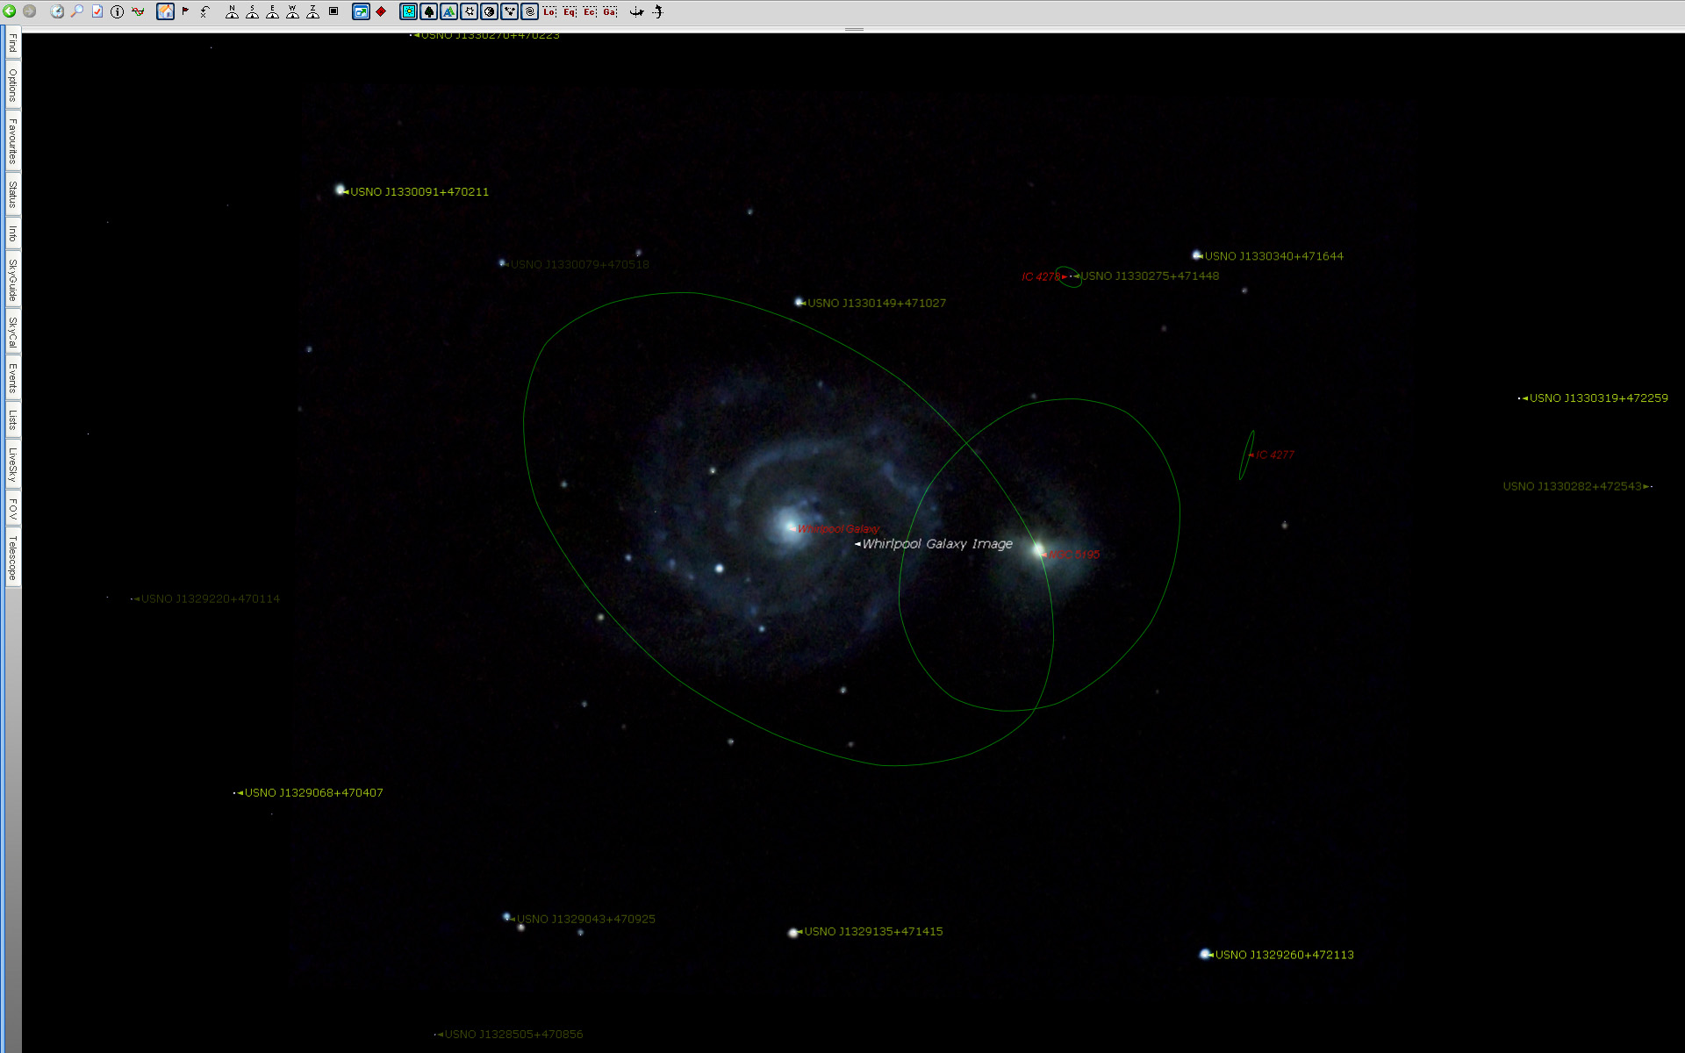
Task: Expand the Favourites side panel
Action: 12,141
